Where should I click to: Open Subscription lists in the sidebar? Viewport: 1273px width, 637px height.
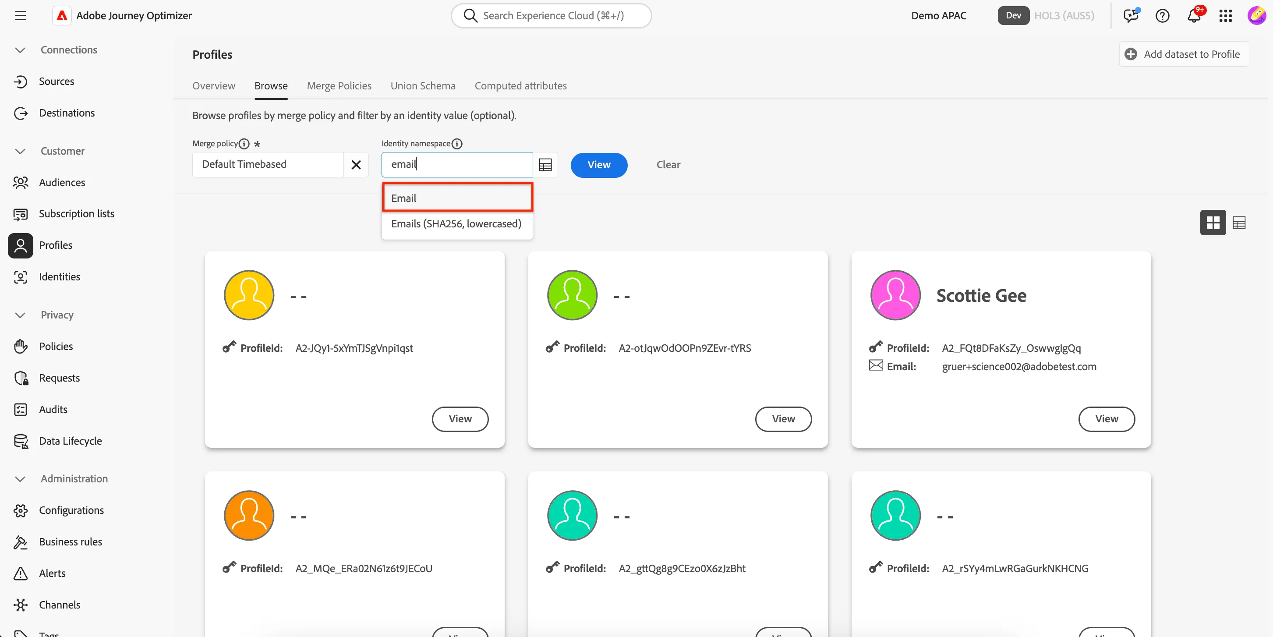tap(77, 213)
